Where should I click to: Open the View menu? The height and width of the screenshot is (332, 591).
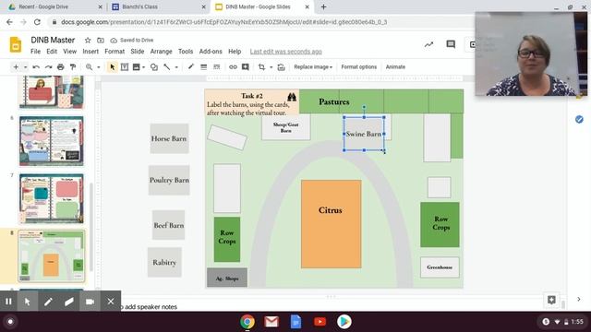pos(70,52)
